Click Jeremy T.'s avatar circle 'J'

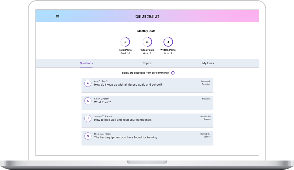(88, 118)
